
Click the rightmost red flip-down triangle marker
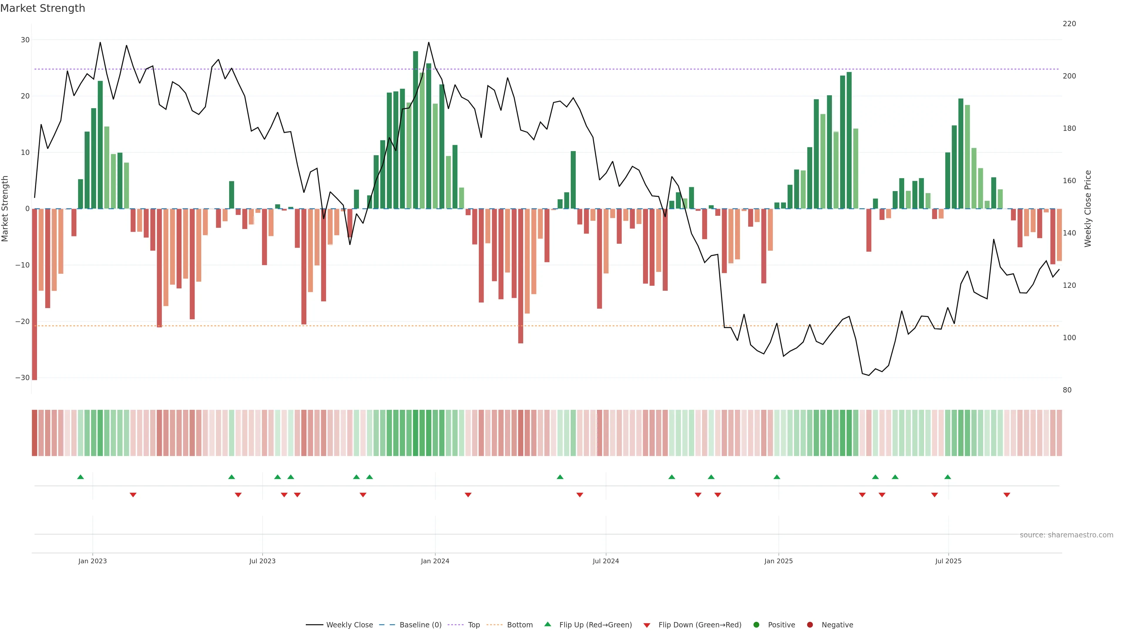pyautogui.click(x=1007, y=495)
